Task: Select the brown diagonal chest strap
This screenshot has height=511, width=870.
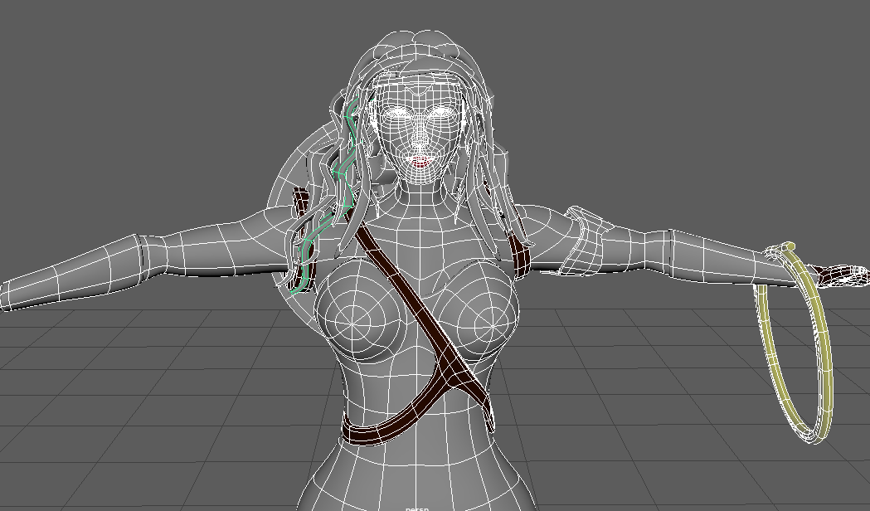Action: point(408,299)
